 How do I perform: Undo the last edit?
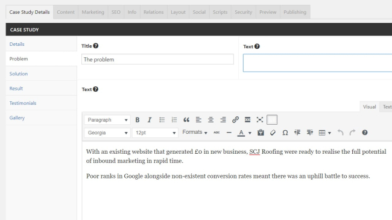tap(340, 133)
